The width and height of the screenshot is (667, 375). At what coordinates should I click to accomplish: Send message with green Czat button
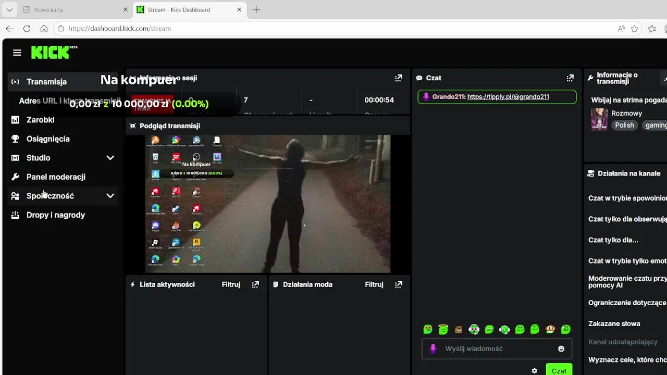click(559, 370)
